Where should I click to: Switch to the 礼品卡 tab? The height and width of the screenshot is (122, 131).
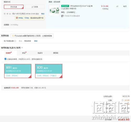pos(40,53)
